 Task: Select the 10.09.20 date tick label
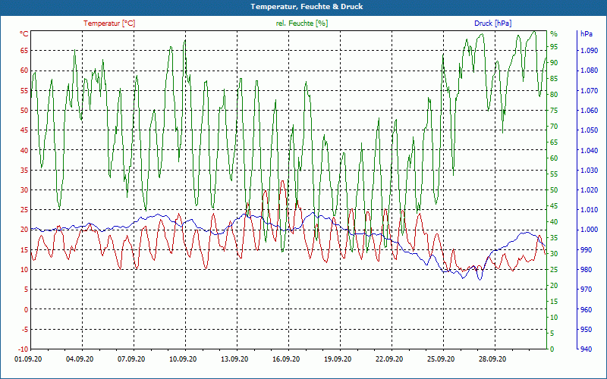click(x=183, y=359)
